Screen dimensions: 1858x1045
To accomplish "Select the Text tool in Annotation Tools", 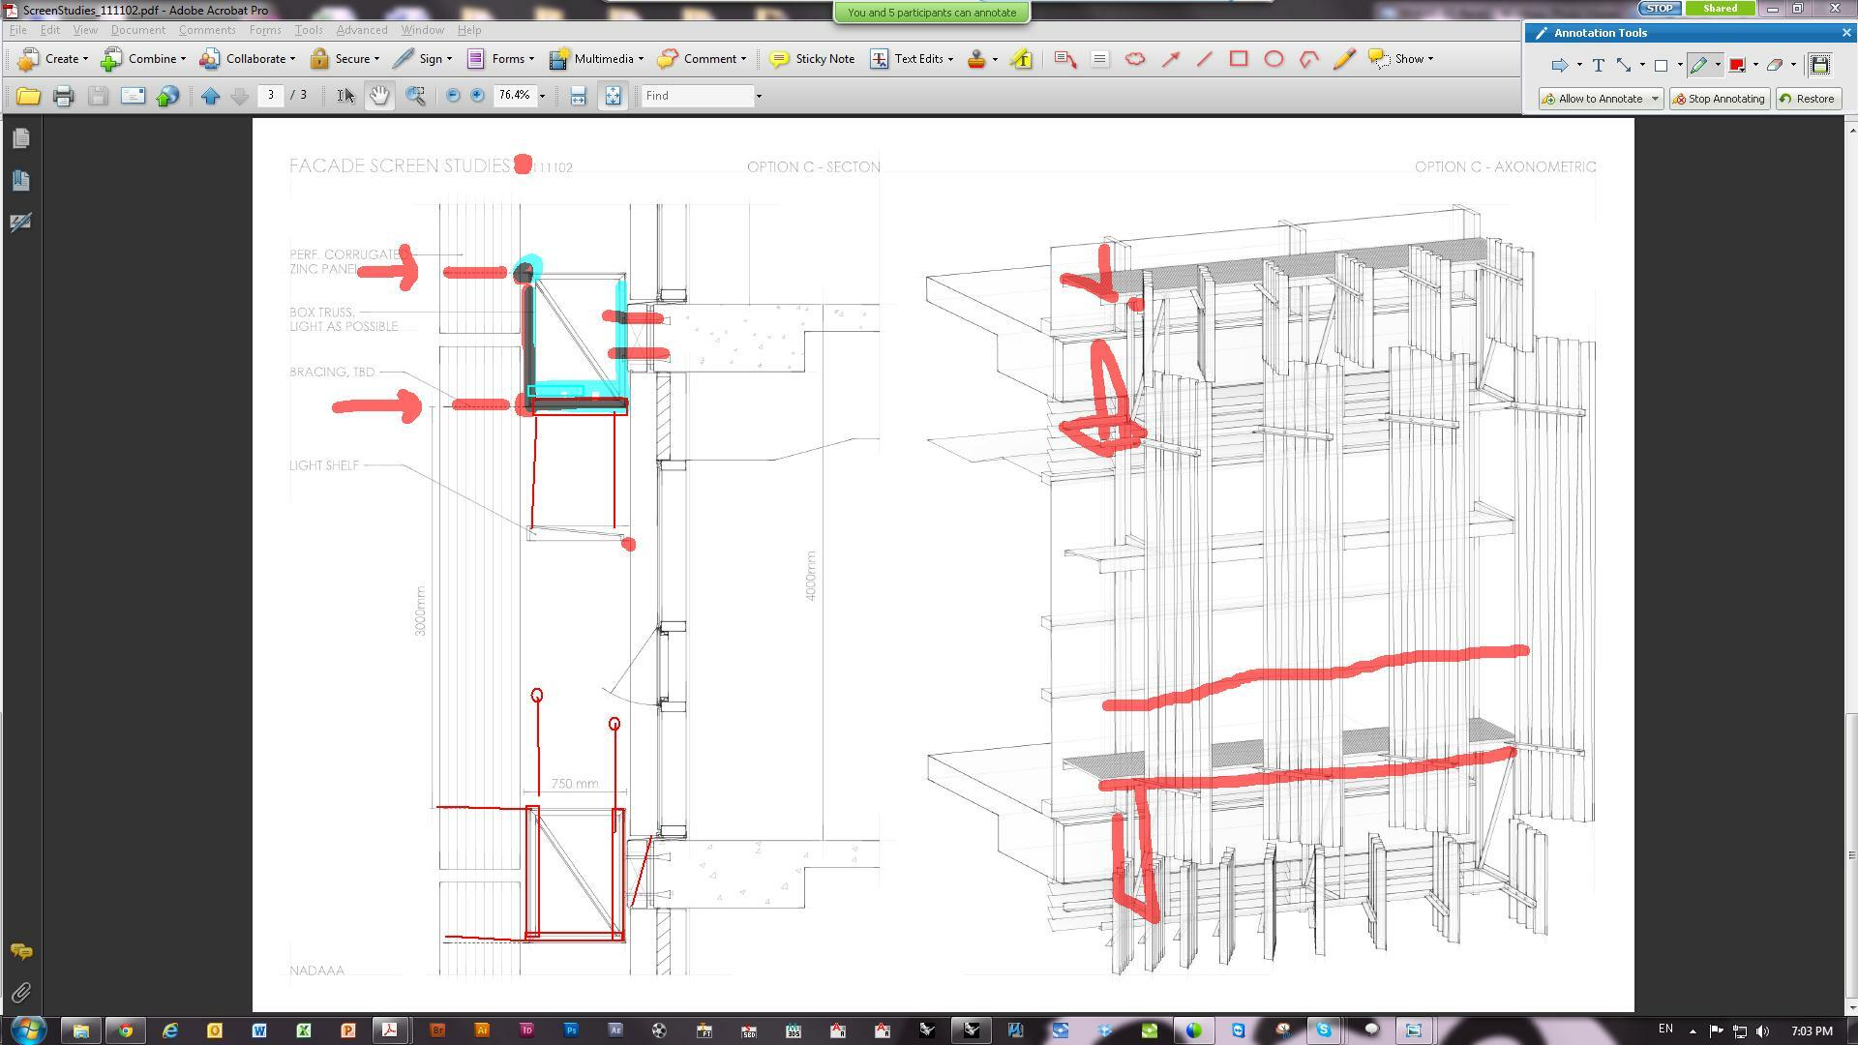I will pyautogui.click(x=1599, y=65).
